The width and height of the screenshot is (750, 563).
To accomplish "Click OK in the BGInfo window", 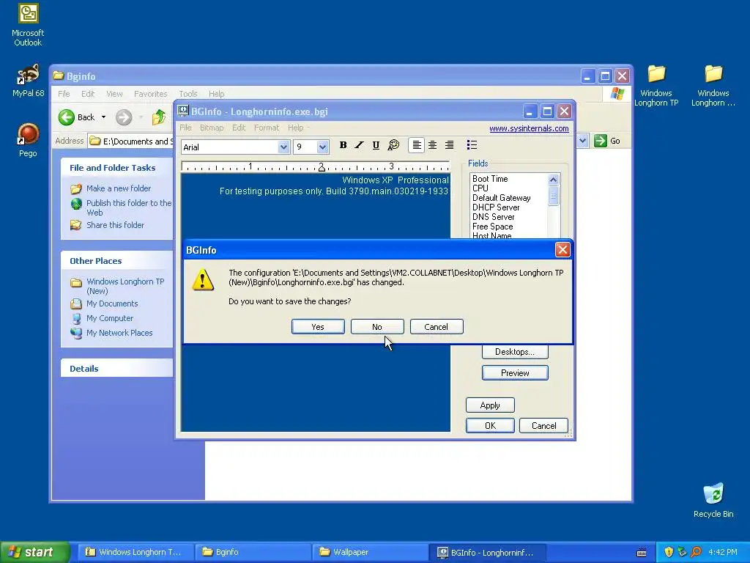I will click(x=490, y=426).
